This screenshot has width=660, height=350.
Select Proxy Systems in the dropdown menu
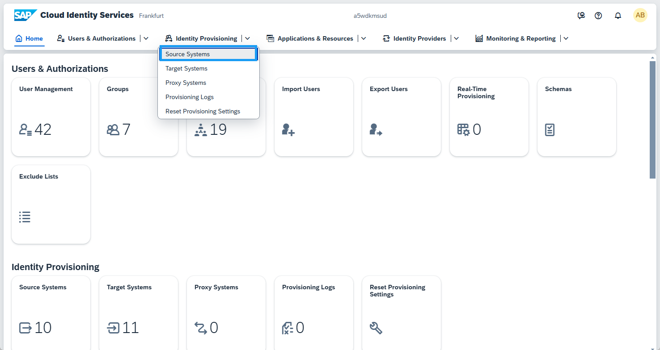click(x=209, y=83)
